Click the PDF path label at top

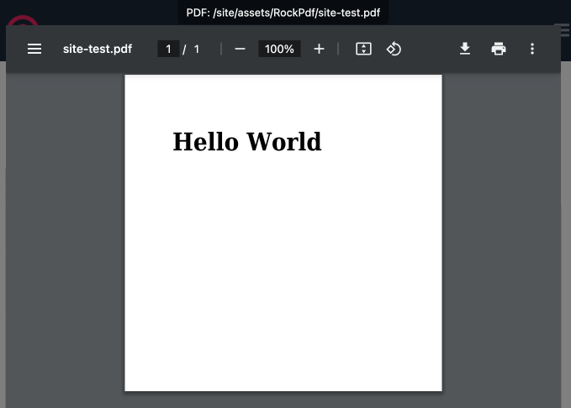(x=283, y=13)
